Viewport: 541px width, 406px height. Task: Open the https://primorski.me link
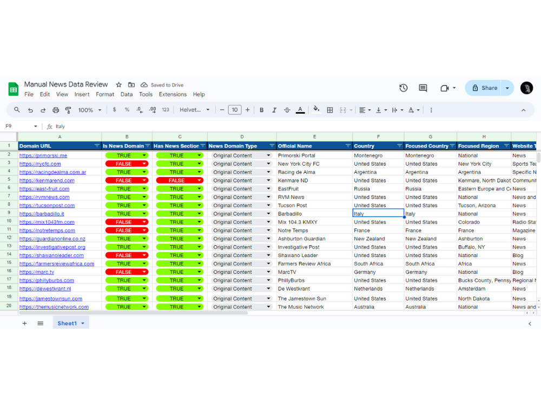click(x=43, y=156)
